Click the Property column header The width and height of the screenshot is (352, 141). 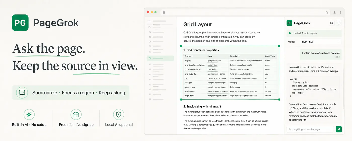coord(189,56)
